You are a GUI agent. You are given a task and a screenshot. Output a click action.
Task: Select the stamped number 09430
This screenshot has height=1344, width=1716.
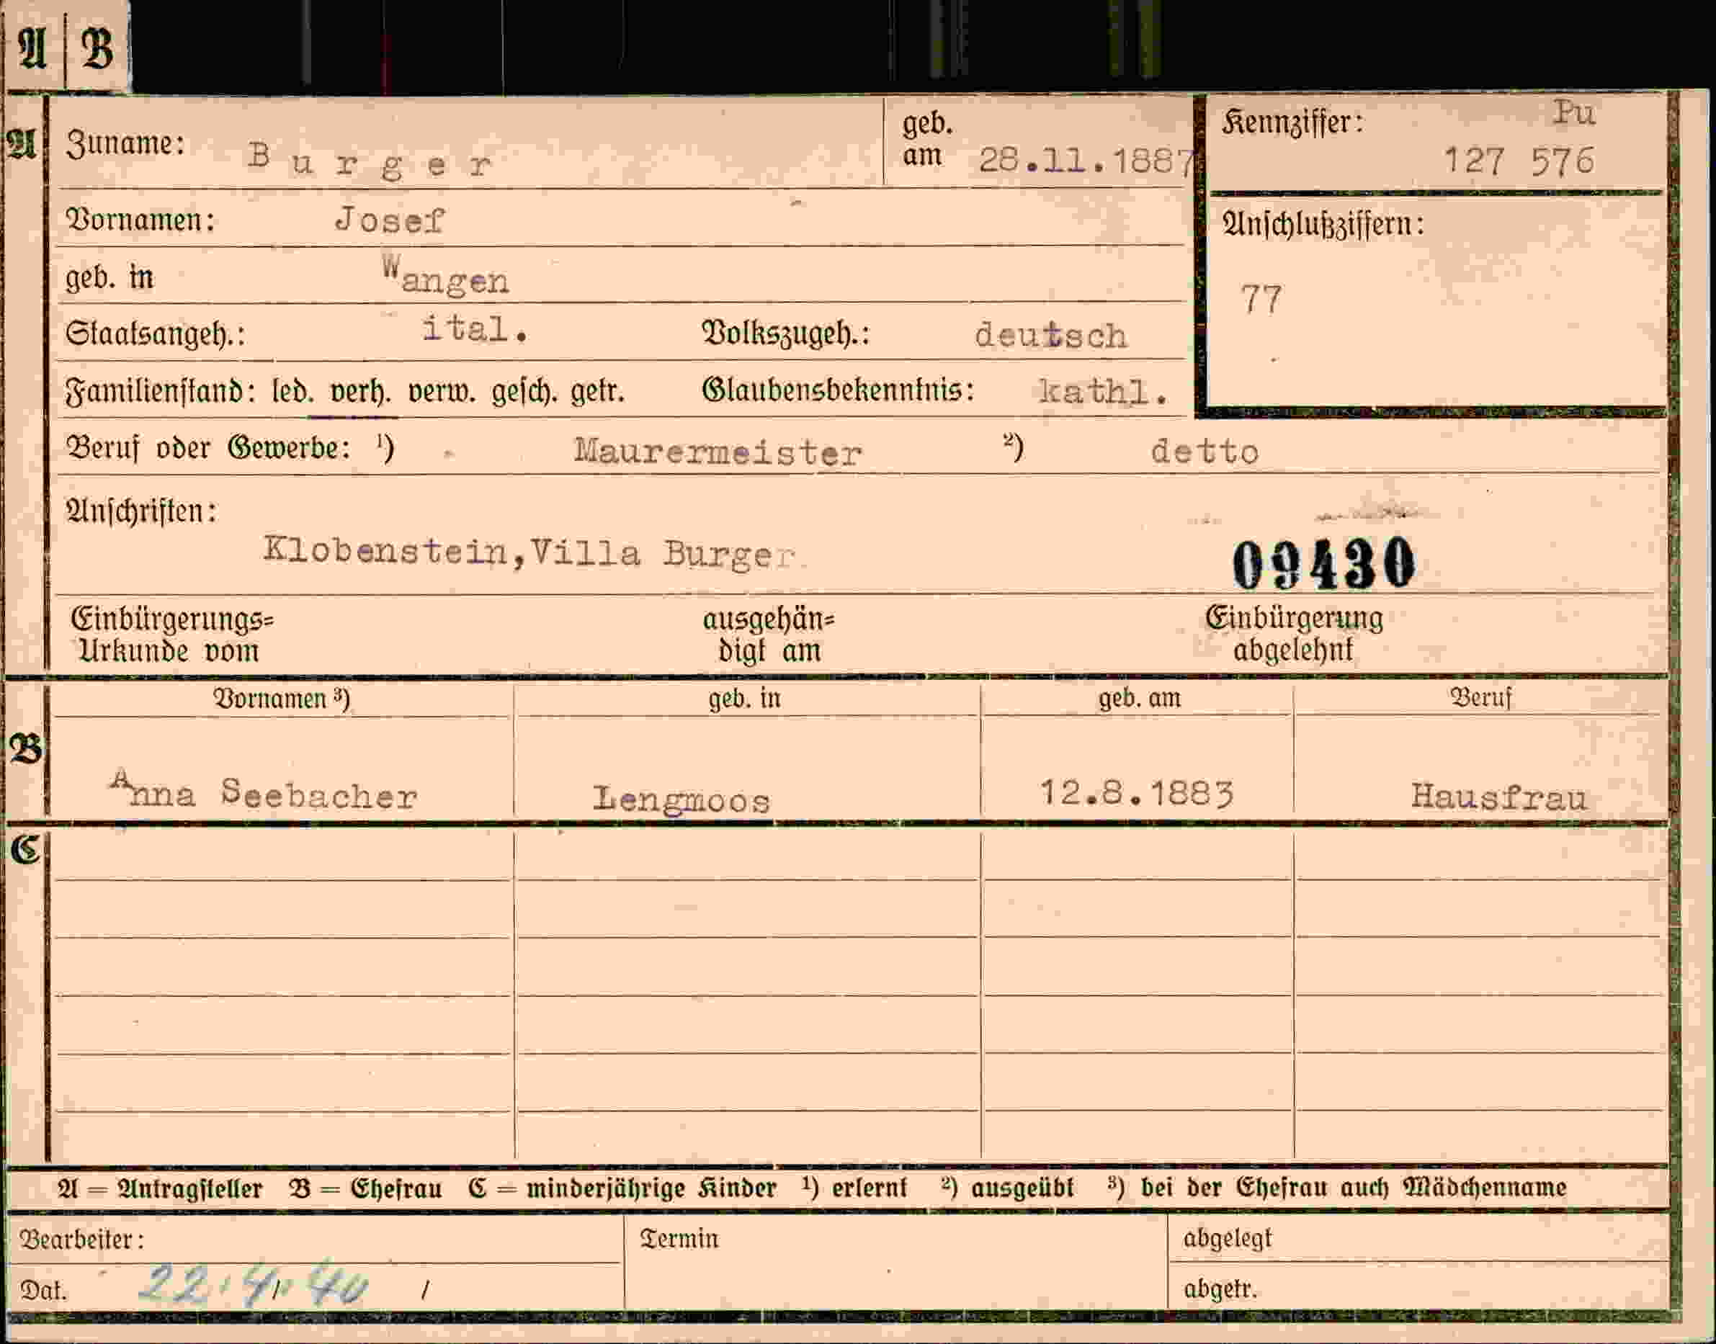[x=1324, y=563]
